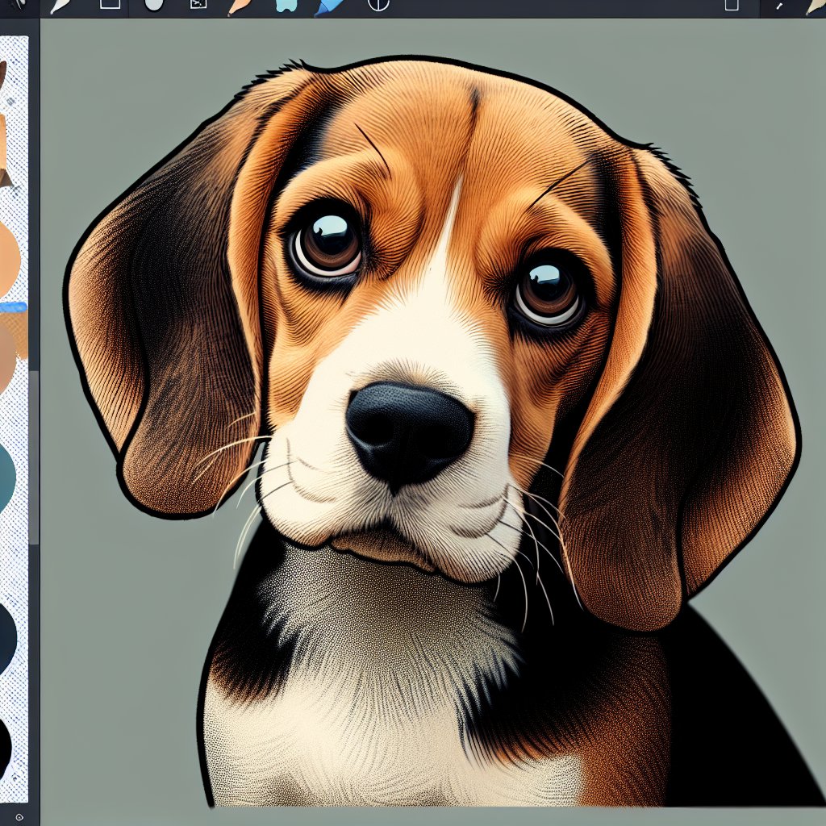Select the orange-tipped paintbrush tool
The image size is (826, 826).
(240, 6)
